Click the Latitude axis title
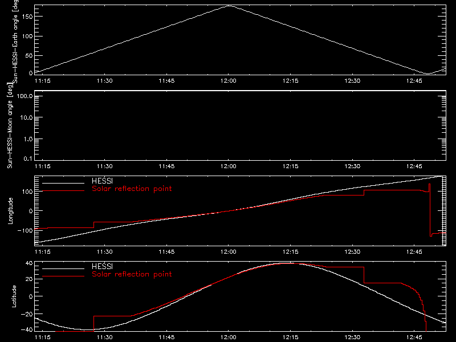This screenshot has width=456, height=342. click(x=14, y=296)
